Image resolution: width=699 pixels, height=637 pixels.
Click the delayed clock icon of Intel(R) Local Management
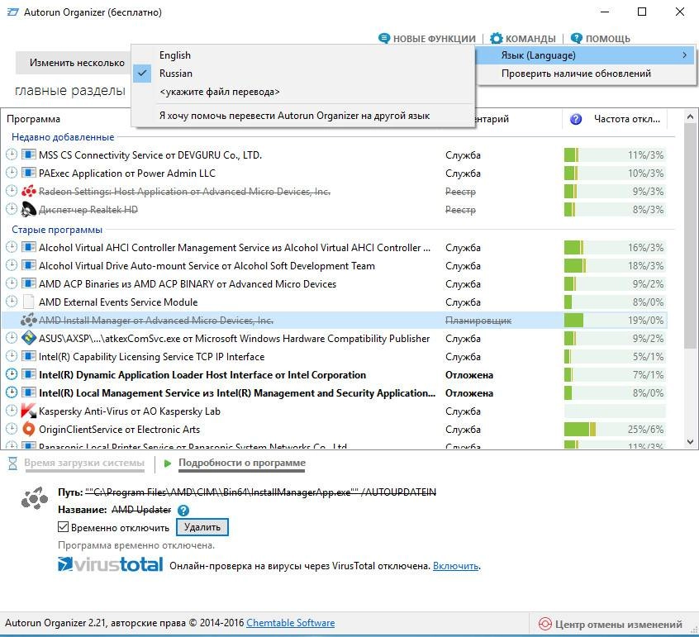tap(12, 393)
